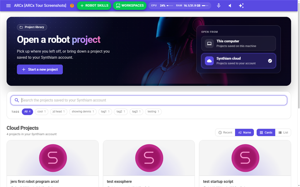Click the search magnifier icon
Screen dimensions: 300x187
point(17,100)
